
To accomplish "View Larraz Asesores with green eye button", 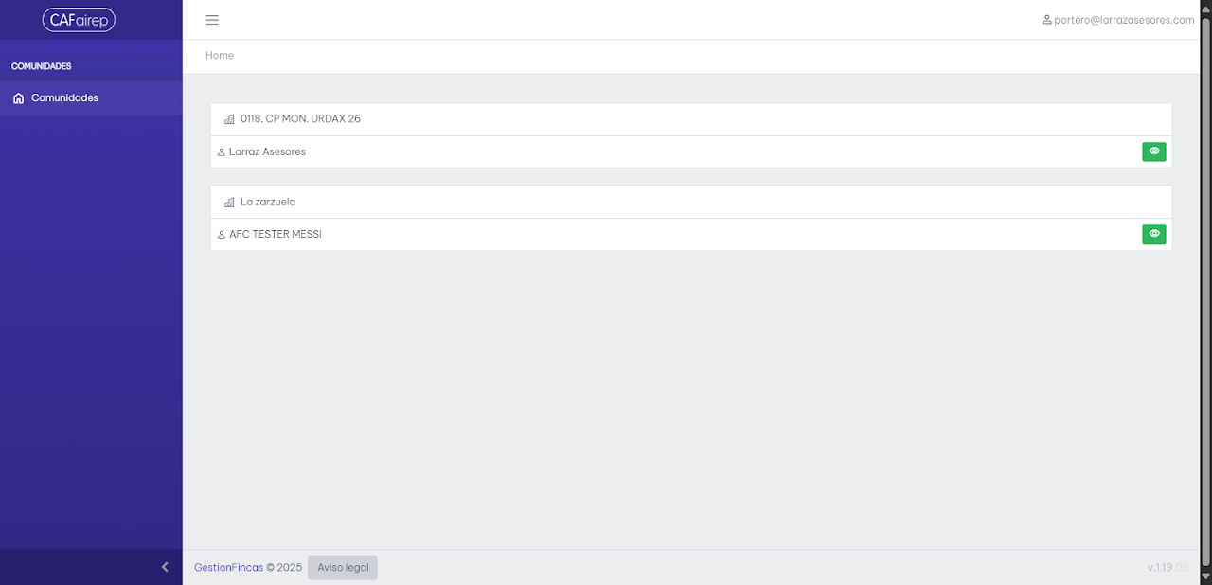I will 1154,151.
